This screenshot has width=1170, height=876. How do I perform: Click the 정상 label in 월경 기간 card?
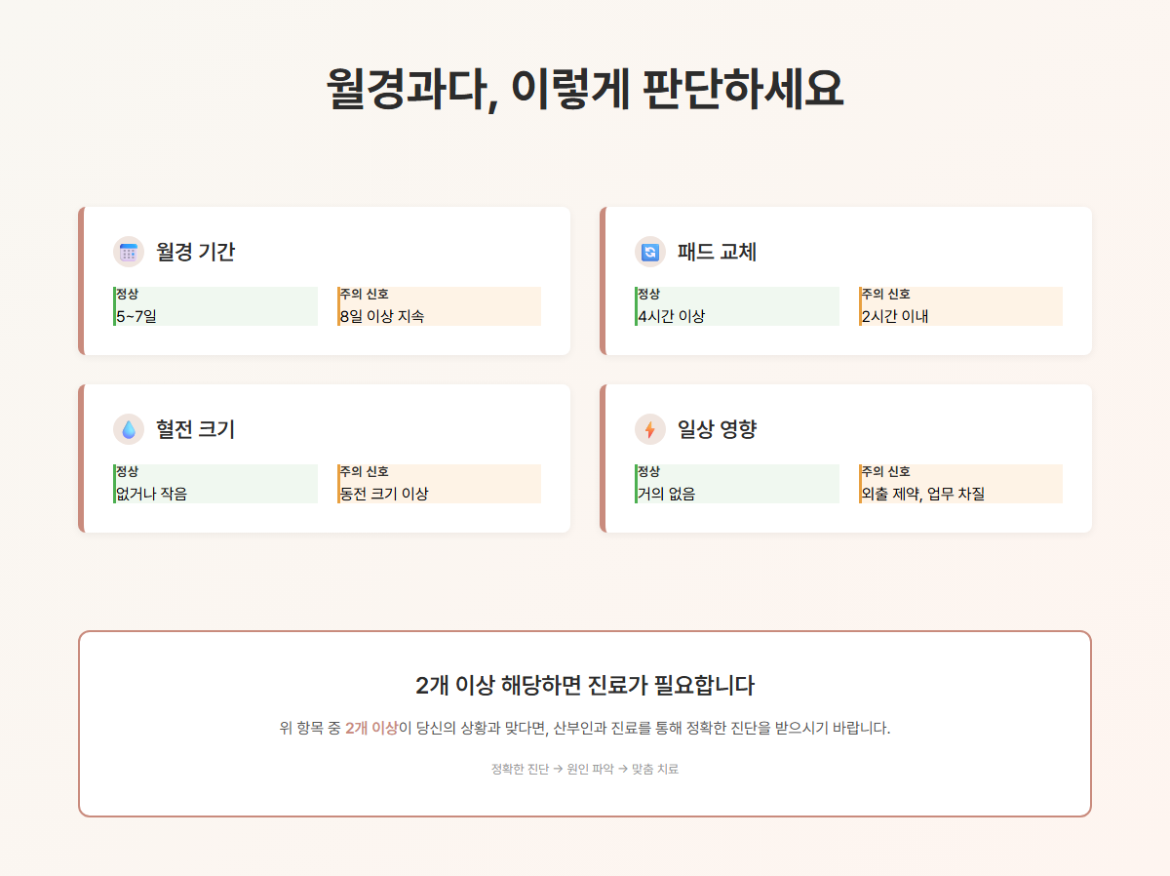pos(127,294)
